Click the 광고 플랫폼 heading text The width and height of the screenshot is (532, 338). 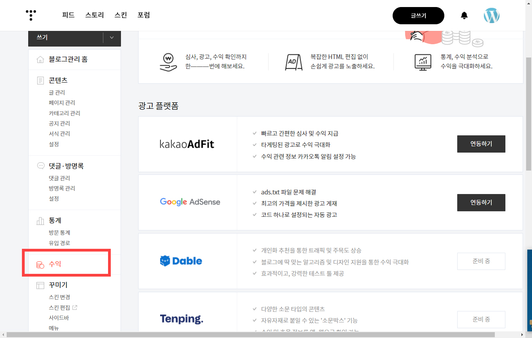[158, 106]
